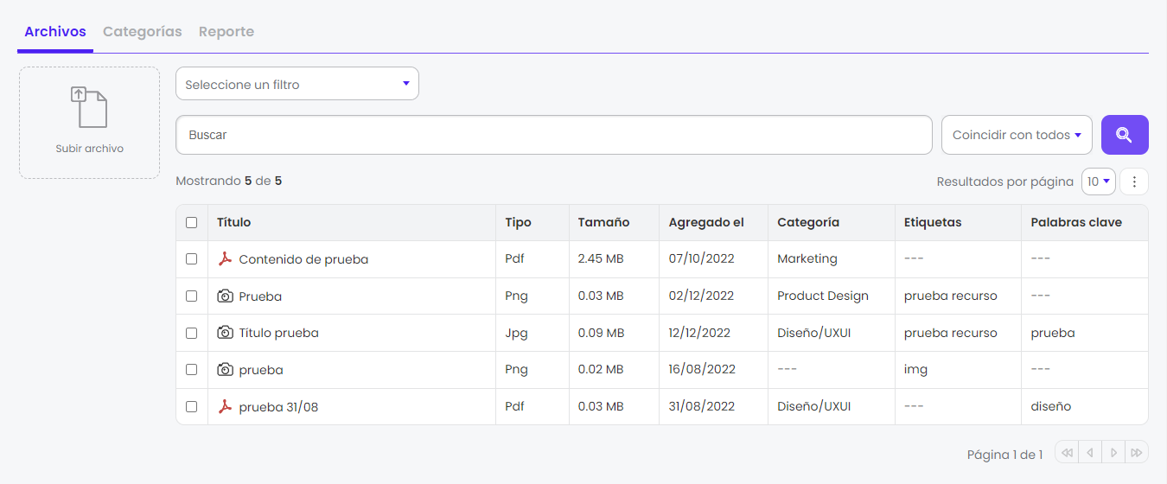1167x484 pixels.
Task: Check the Product Design row checkbox
Action: click(192, 296)
